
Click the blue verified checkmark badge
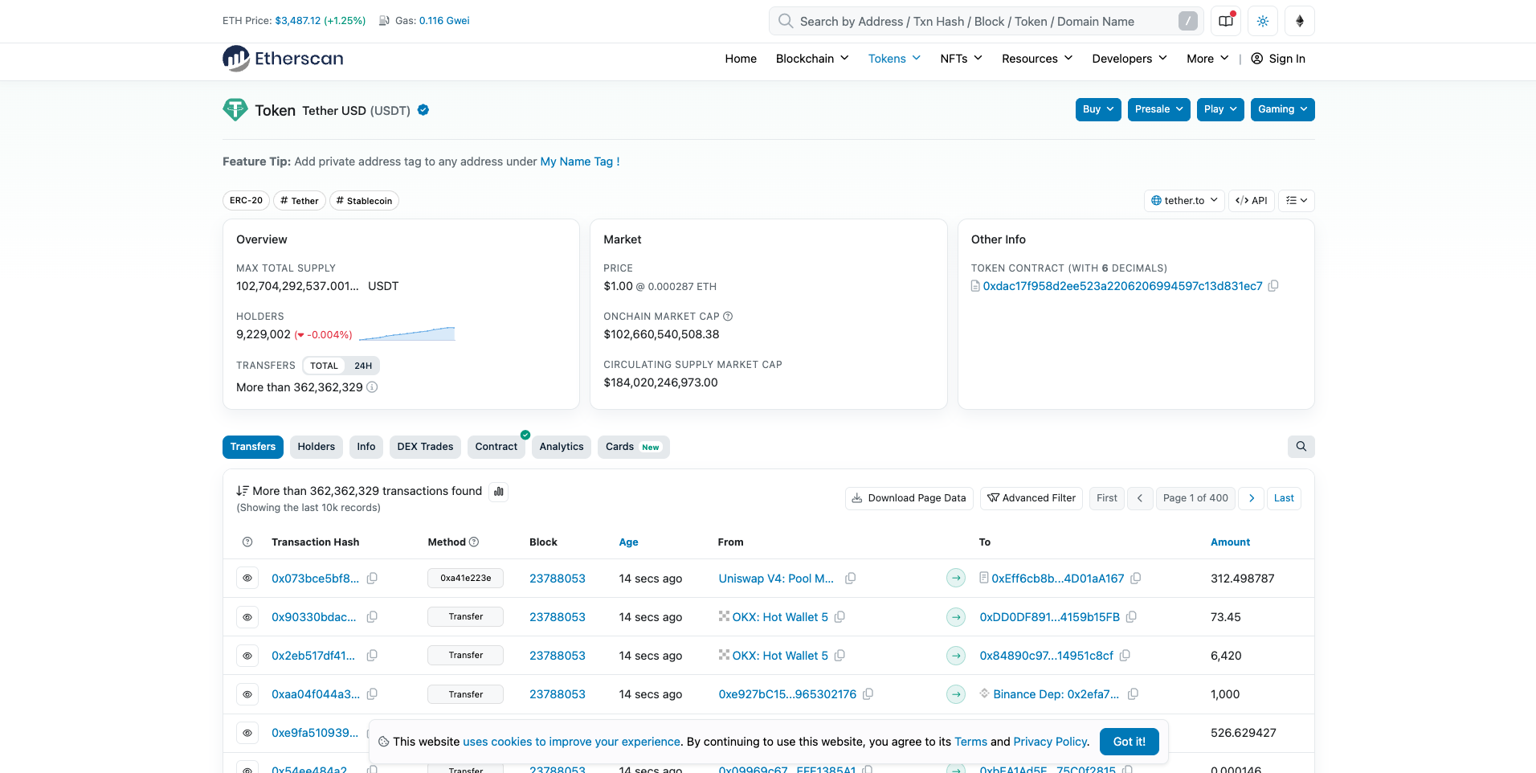click(x=423, y=110)
